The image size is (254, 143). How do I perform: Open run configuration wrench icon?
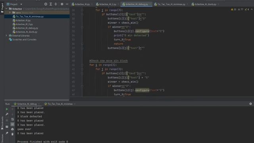7,114
